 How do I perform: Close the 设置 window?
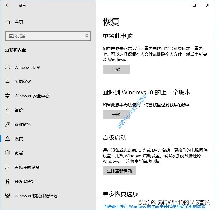click(x=208, y=5)
